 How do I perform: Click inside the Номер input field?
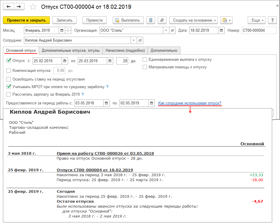coord(260,30)
